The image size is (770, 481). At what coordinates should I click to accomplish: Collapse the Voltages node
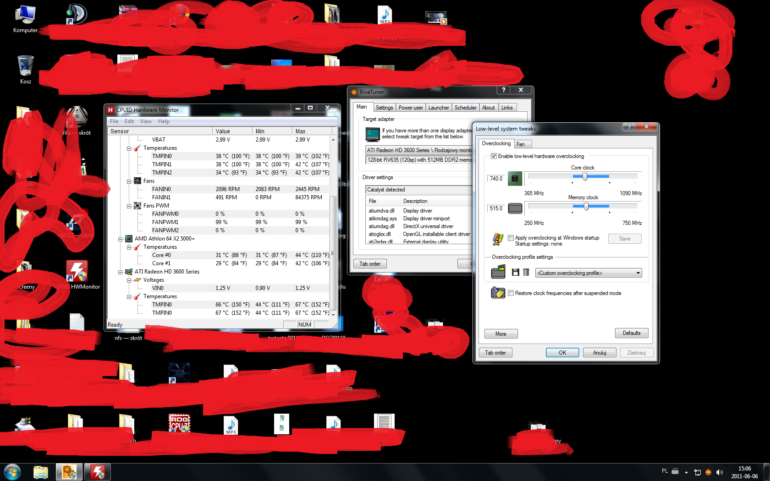pos(129,280)
